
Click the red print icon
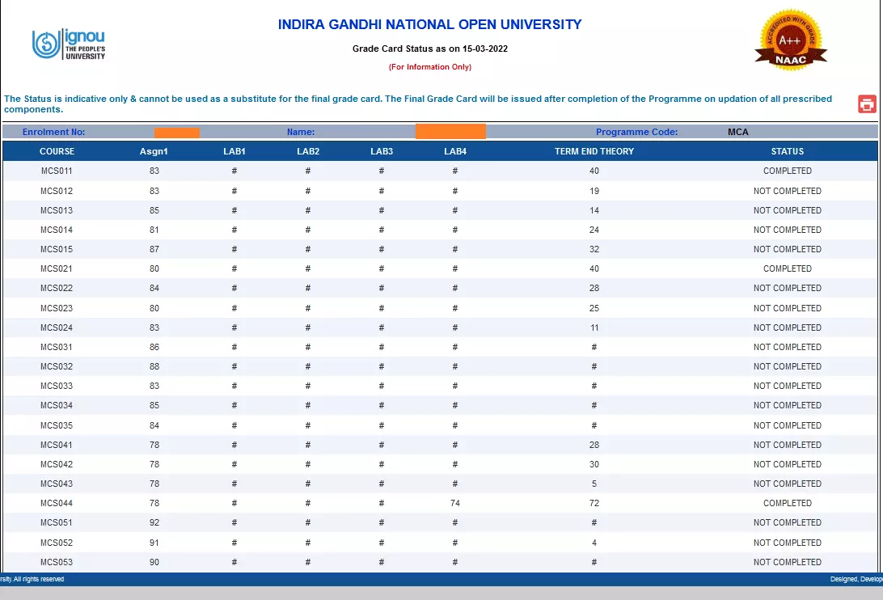(867, 104)
